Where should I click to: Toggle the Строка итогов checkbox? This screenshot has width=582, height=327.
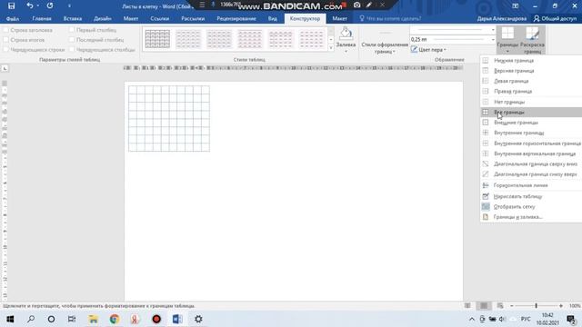[6, 40]
